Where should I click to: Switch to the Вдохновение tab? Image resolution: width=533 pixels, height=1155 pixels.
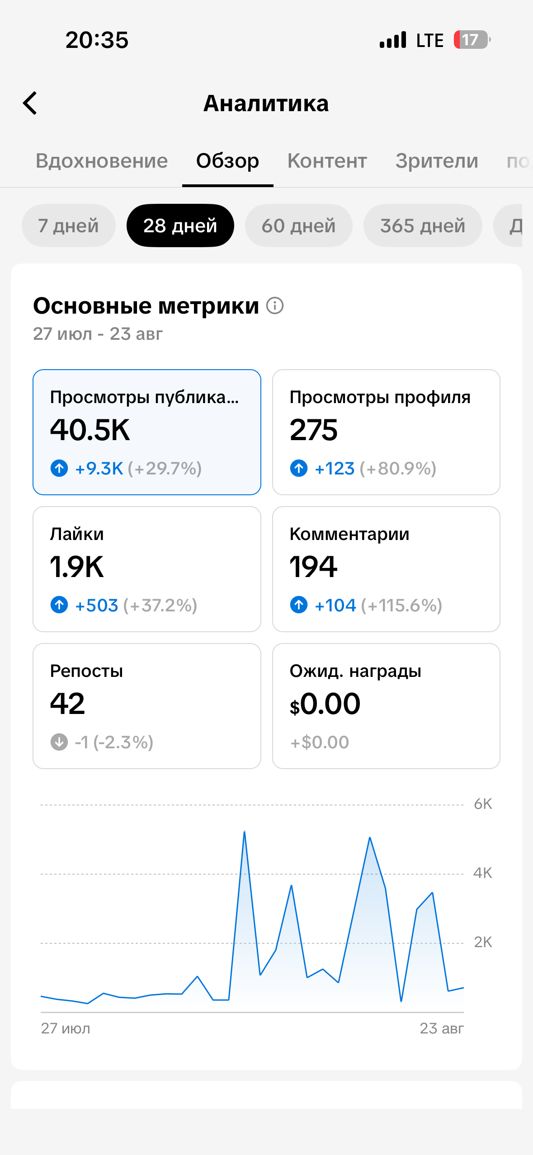click(x=102, y=161)
